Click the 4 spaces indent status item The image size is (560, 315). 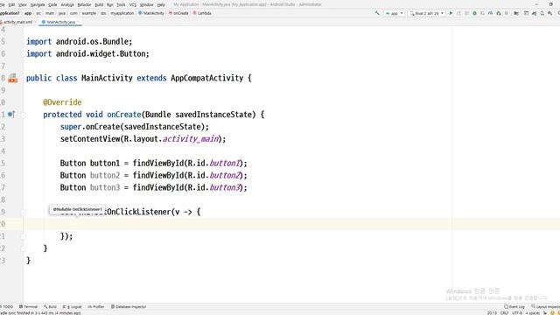coord(532,313)
